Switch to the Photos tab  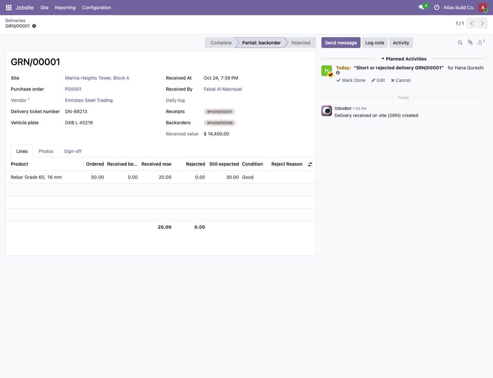coord(46,151)
